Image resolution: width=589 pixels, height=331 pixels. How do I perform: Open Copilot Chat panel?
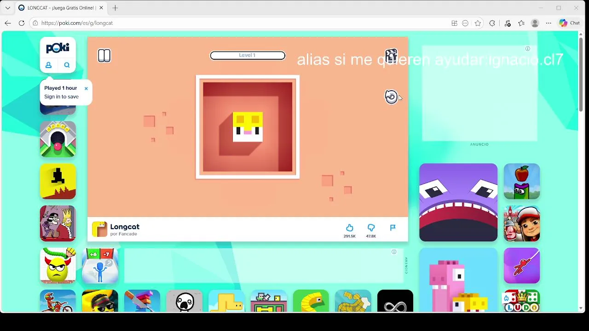pyautogui.click(x=570, y=23)
